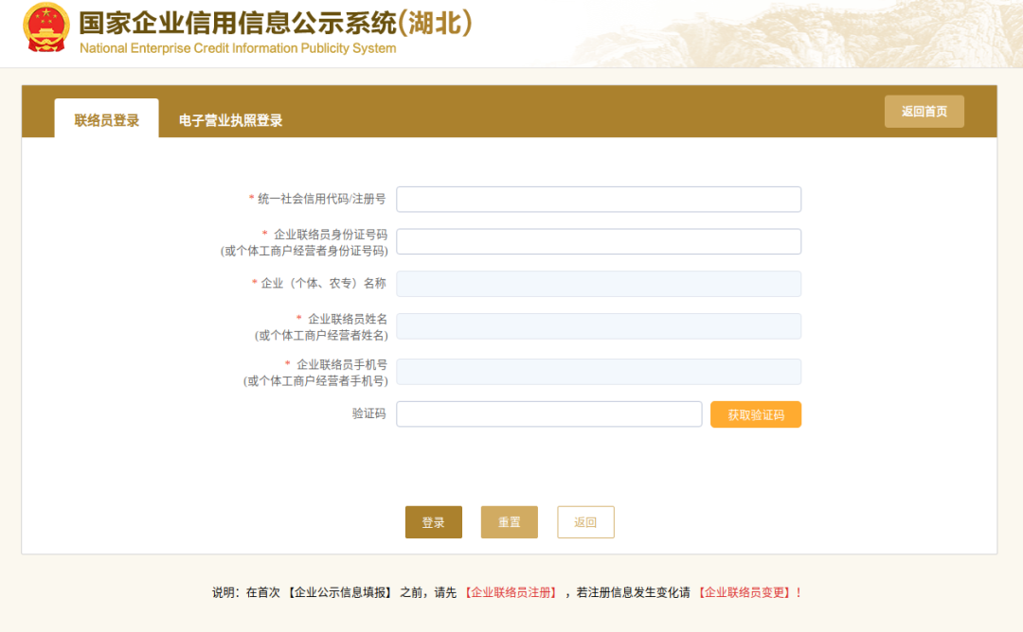
Task: Request a code with 获取验证码 button
Action: coord(755,414)
